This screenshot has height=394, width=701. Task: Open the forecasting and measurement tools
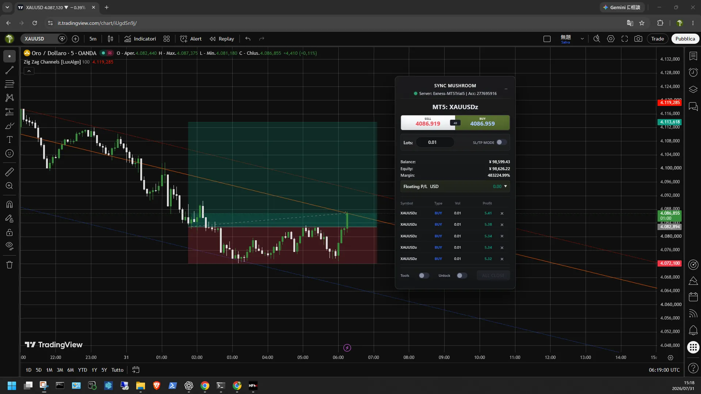click(x=9, y=112)
